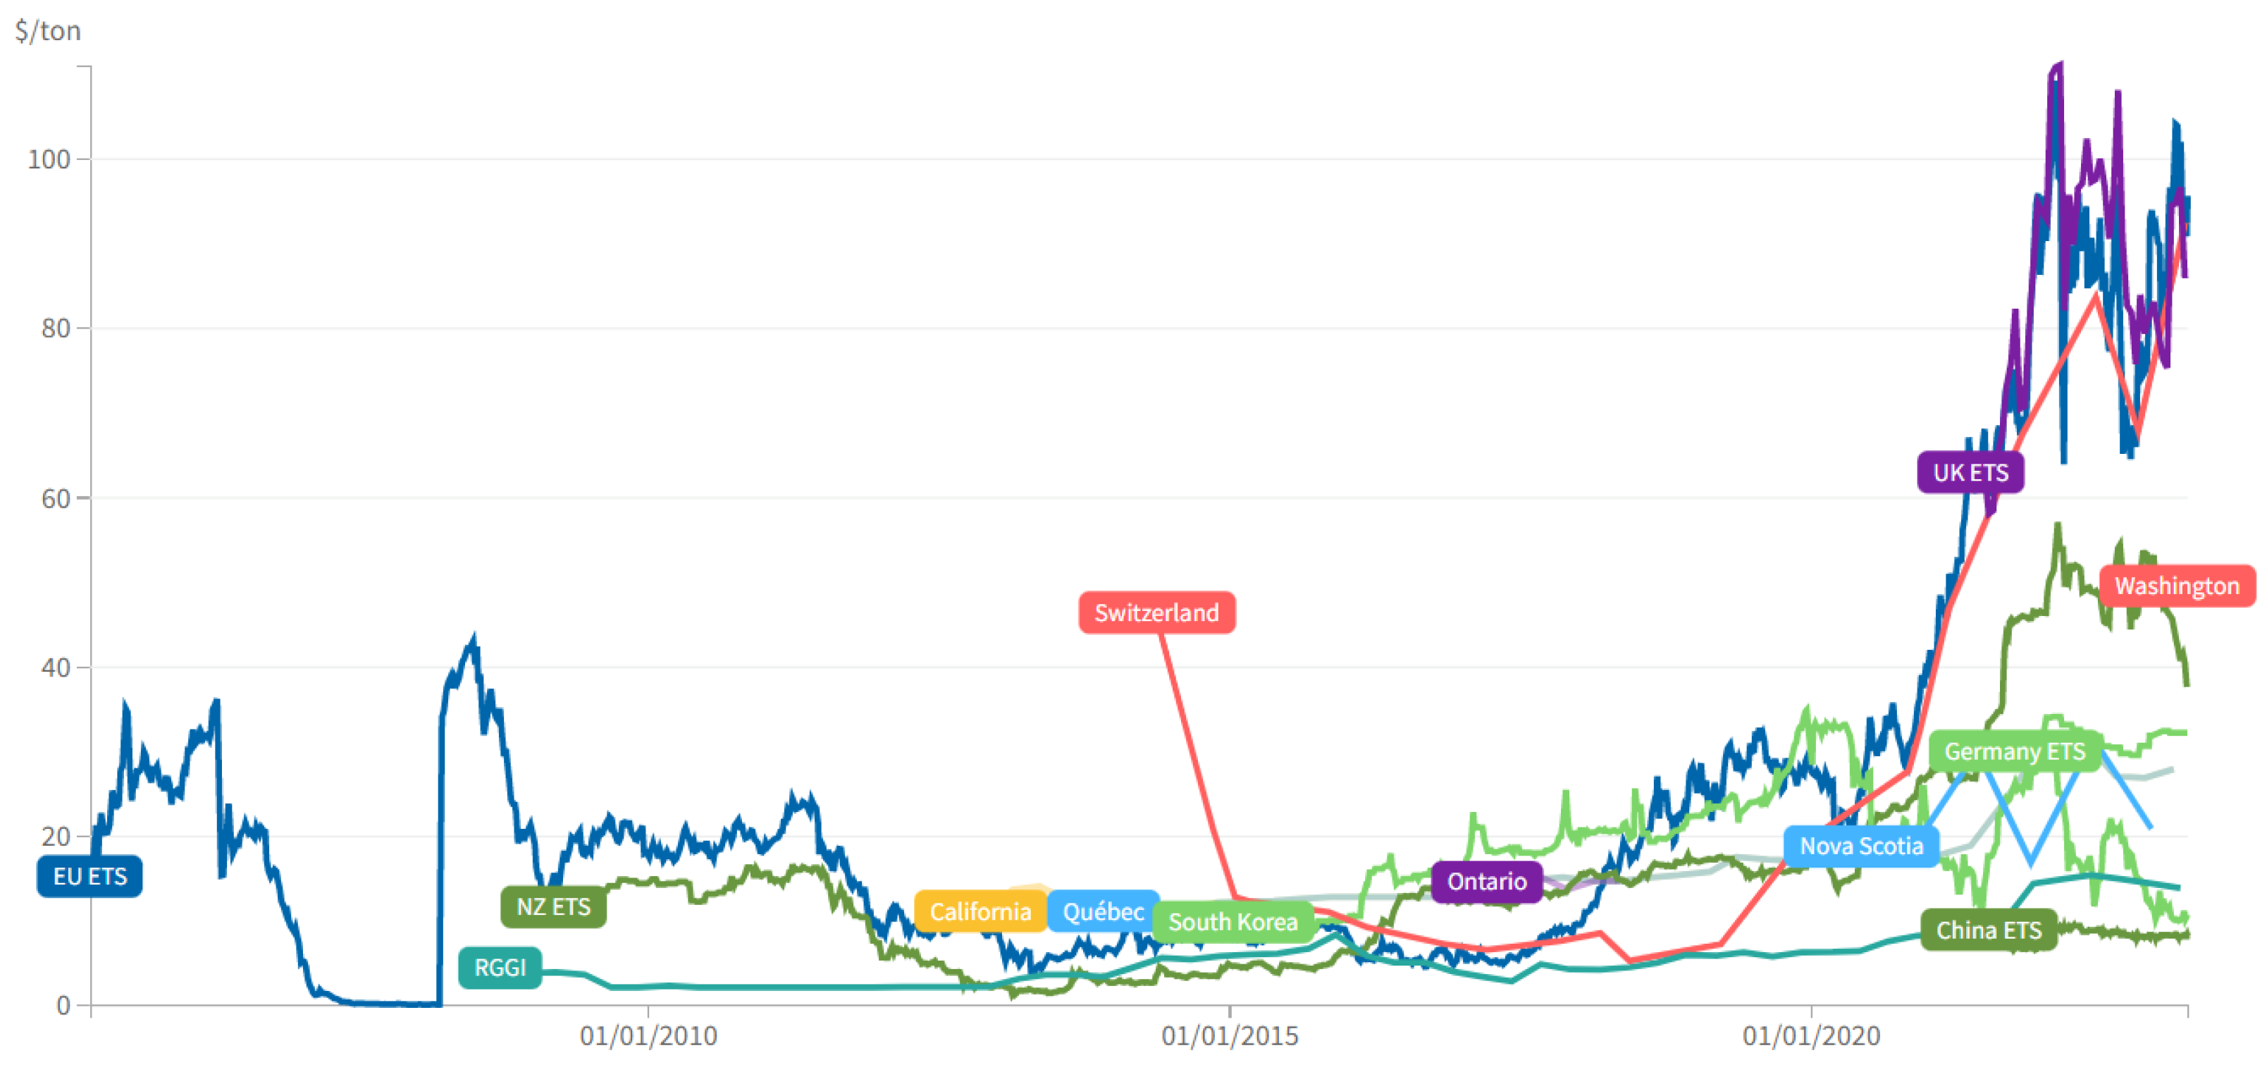Click the 01/01/2020 date tick label
Image resolution: width=2267 pixels, height=1072 pixels.
[x=1811, y=1036]
